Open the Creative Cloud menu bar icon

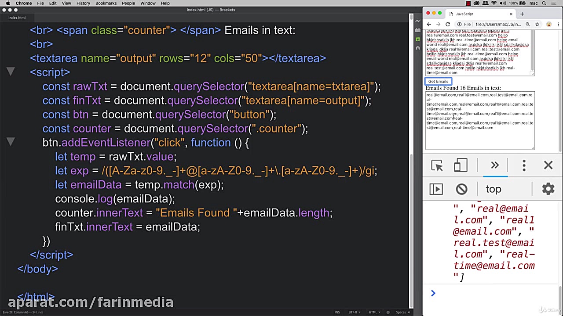click(476, 3)
